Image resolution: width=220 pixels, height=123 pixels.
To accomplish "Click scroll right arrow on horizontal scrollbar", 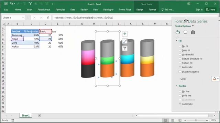I will [x=214, y=115].
